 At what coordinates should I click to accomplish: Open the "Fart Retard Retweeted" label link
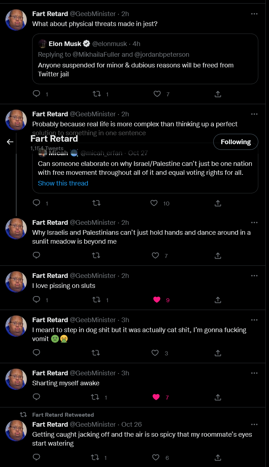(63, 415)
